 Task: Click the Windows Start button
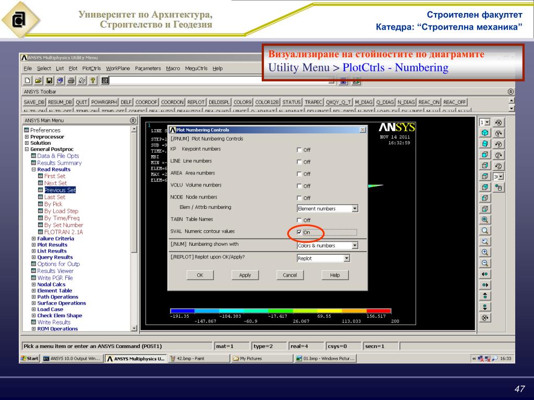tap(30, 358)
